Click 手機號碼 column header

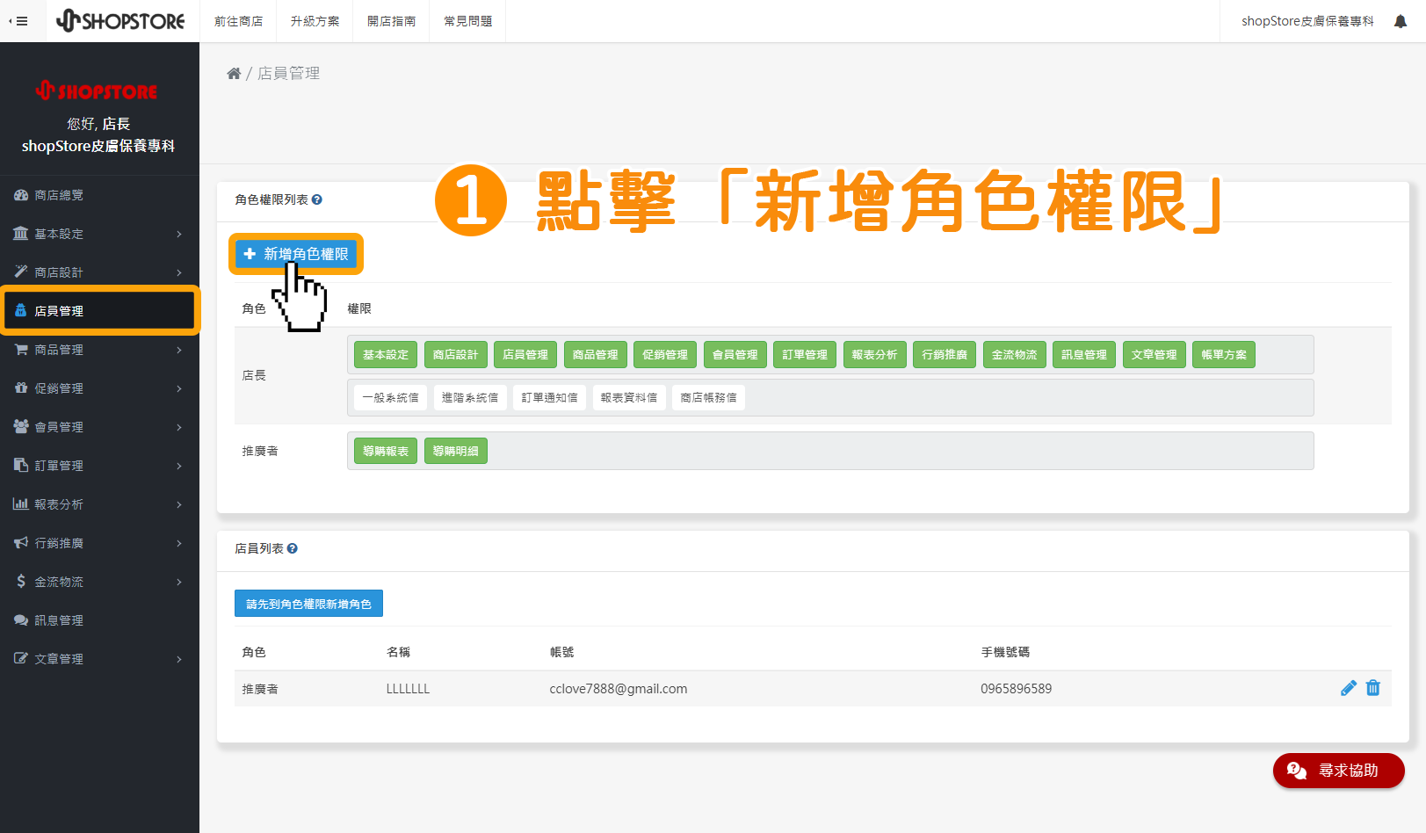coord(1005,652)
